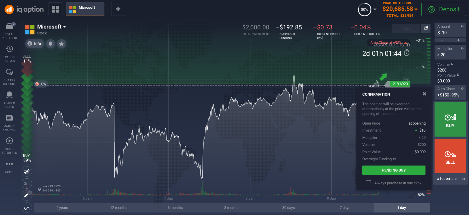Click the 80% circular progress indicator
This screenshot has width=469, height=215.
pyautogui.click(x=364, y=10)
